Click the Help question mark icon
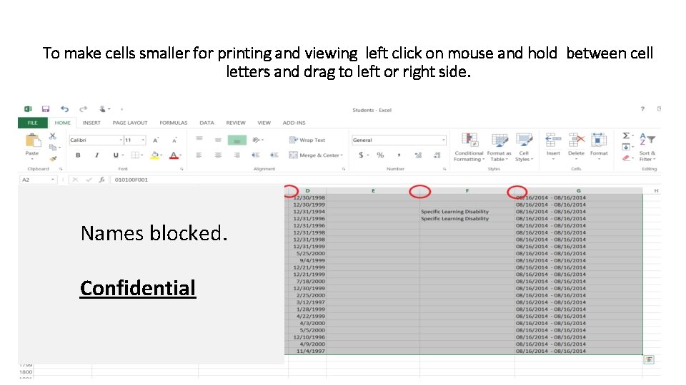 (x=642, y=108)
